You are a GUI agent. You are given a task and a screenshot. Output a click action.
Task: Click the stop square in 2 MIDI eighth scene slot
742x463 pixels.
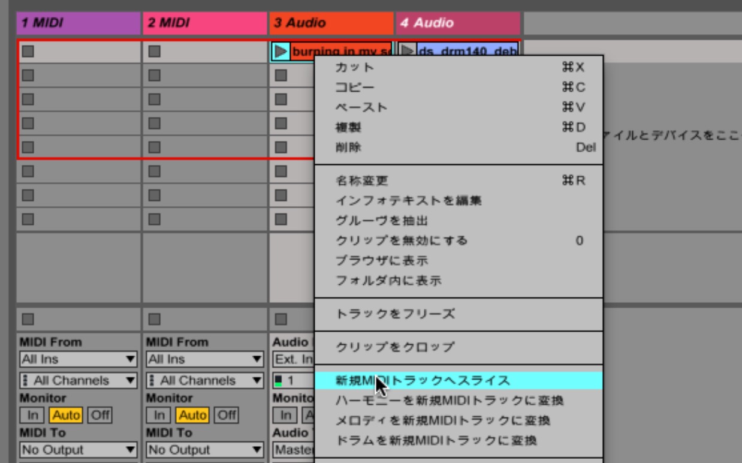(155, 219)
